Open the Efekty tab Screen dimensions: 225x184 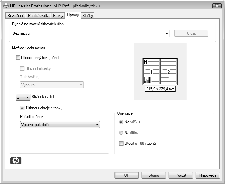click(x=58, y=15)
